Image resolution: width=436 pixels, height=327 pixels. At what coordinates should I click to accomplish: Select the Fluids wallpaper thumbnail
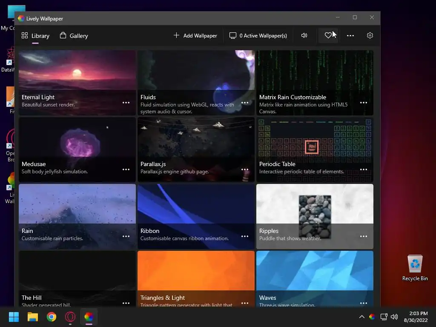tap(196, 83)
